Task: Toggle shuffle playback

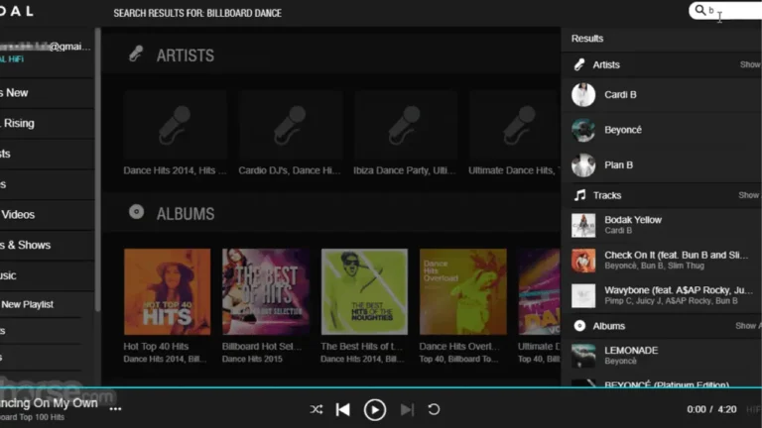Action: [317, 409]
